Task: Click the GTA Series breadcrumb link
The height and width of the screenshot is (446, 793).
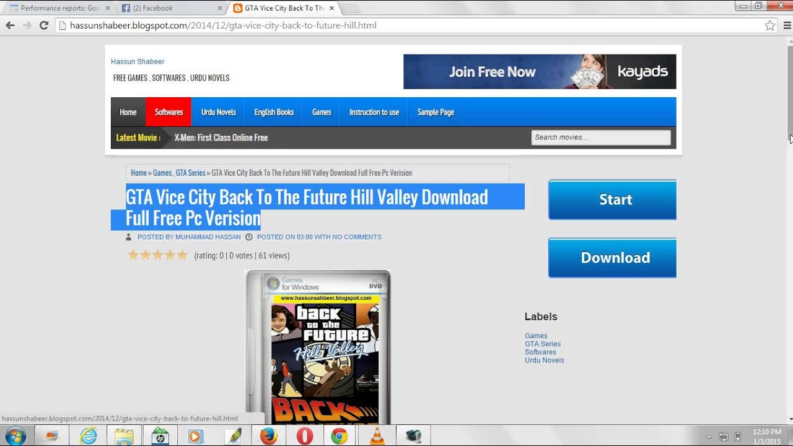Action: coord(191,173)
